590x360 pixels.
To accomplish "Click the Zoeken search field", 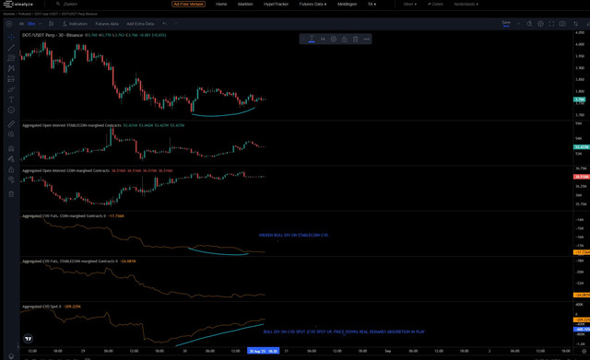I will (70, 4).
